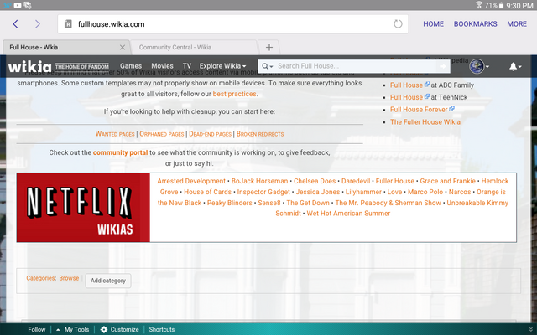
Task: Switch to Community Central - Wikia tab
Action: (x=175, y=48)
